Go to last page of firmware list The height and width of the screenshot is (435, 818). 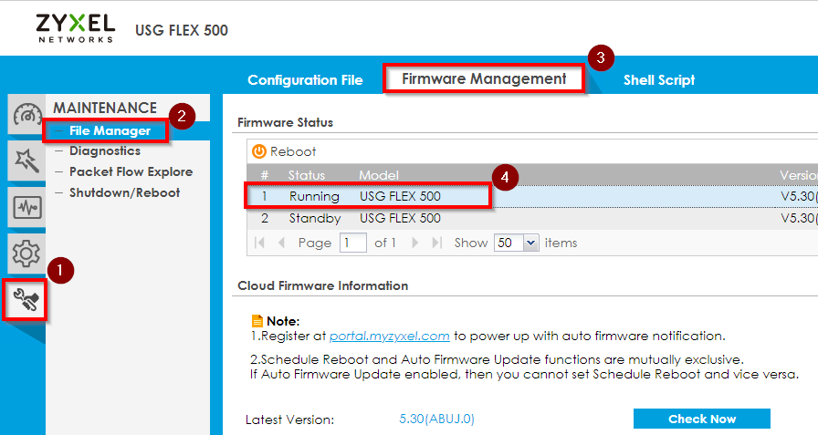[436, 243]
